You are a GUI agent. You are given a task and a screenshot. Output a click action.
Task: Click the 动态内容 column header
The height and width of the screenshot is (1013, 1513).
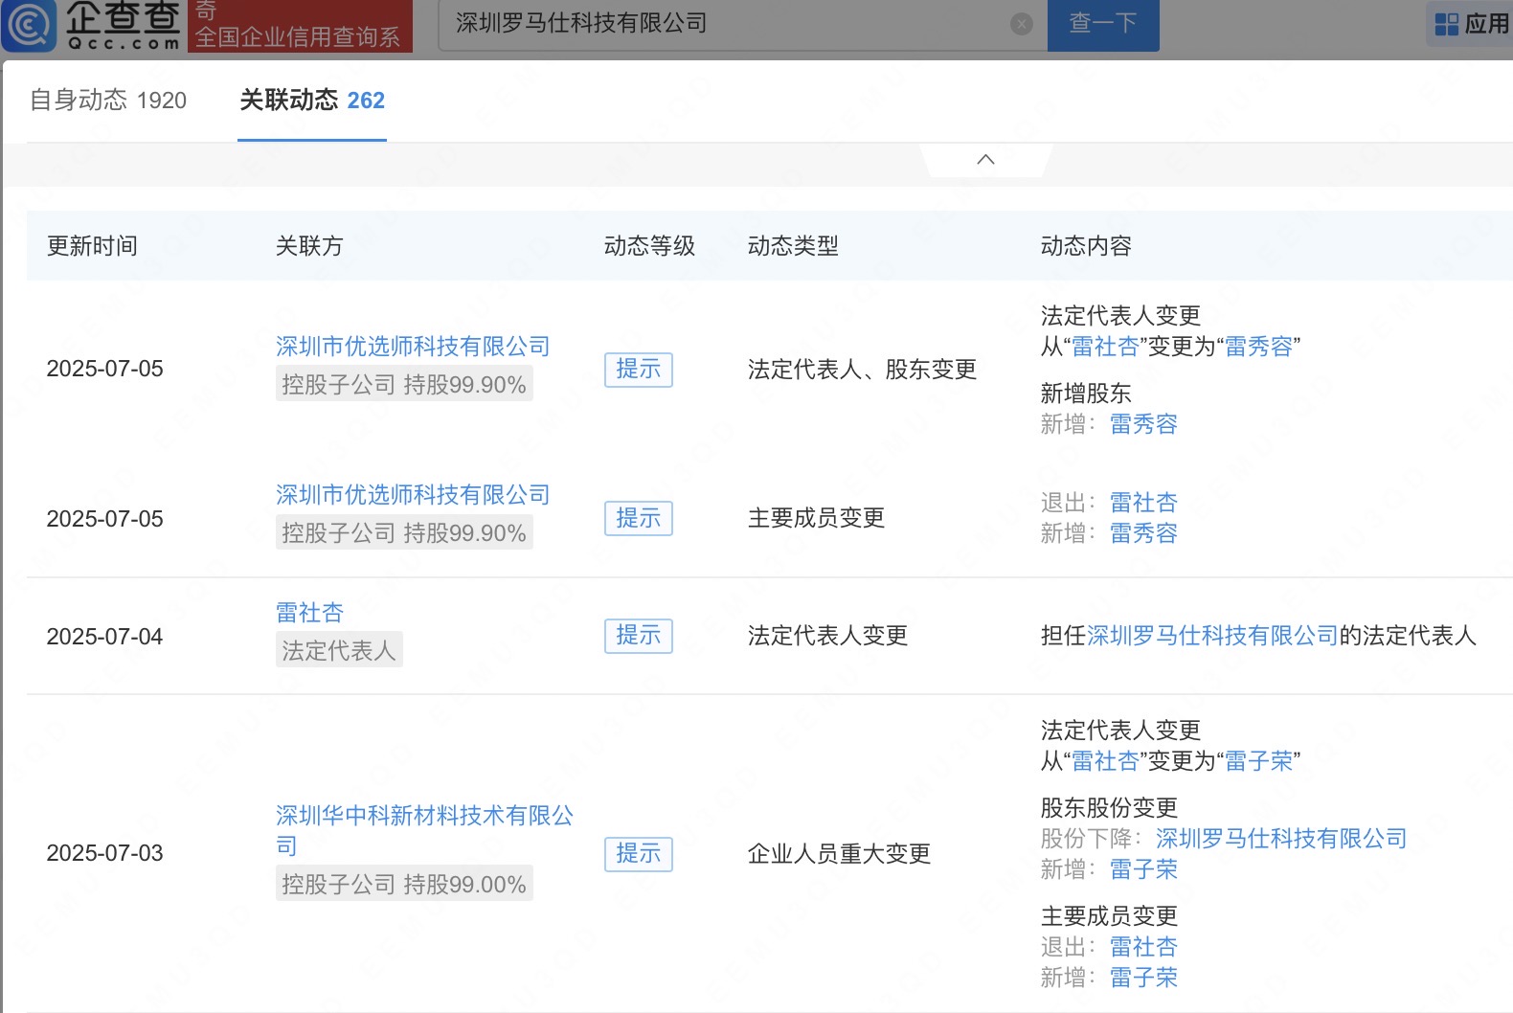click(x=1086, y=246)
